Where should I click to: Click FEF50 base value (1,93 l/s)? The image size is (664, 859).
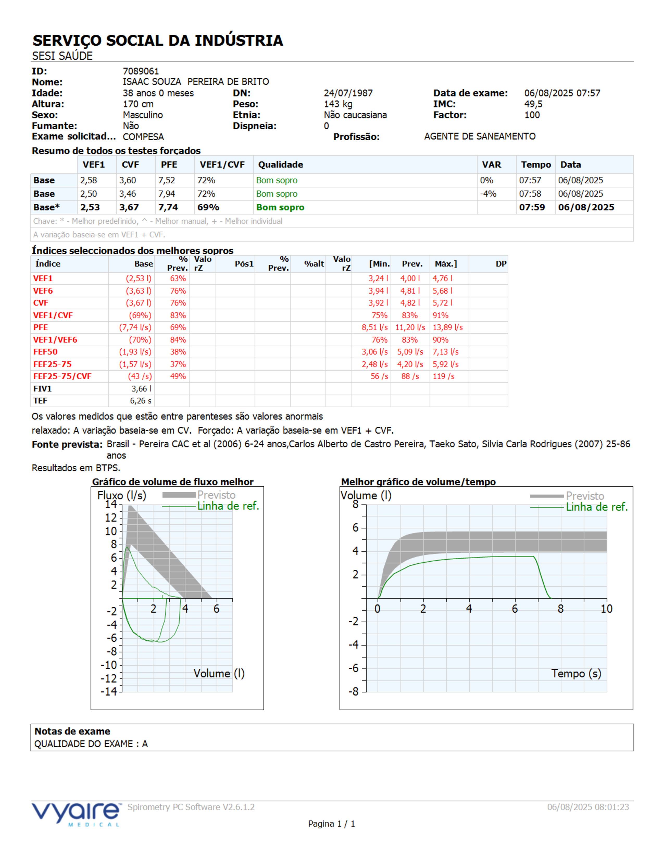pyautogui.click(x=135, y=352)
